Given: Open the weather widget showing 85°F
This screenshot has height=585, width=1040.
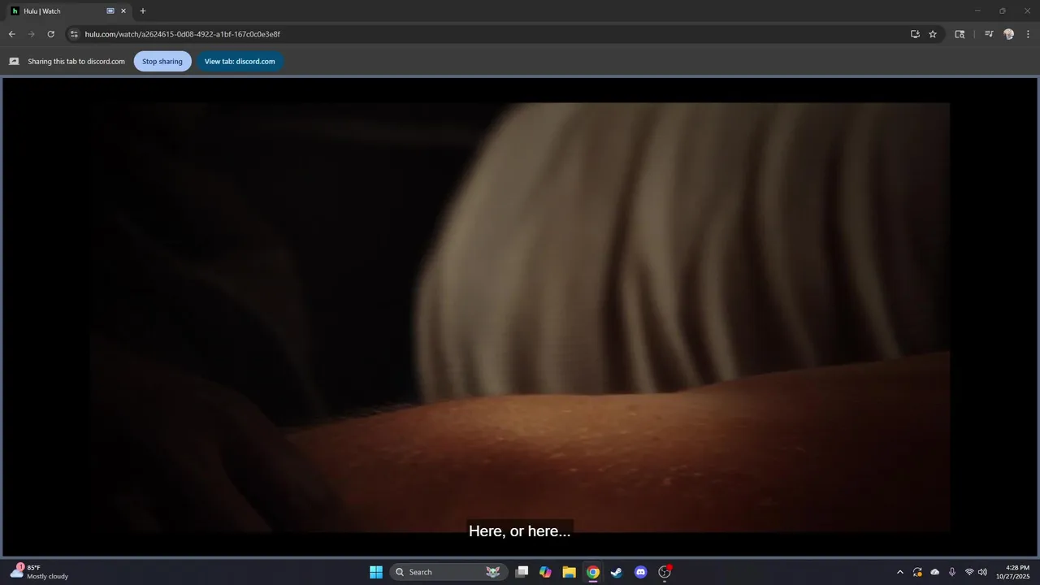Looking at the screenshot, I should (x=39, y=572).
